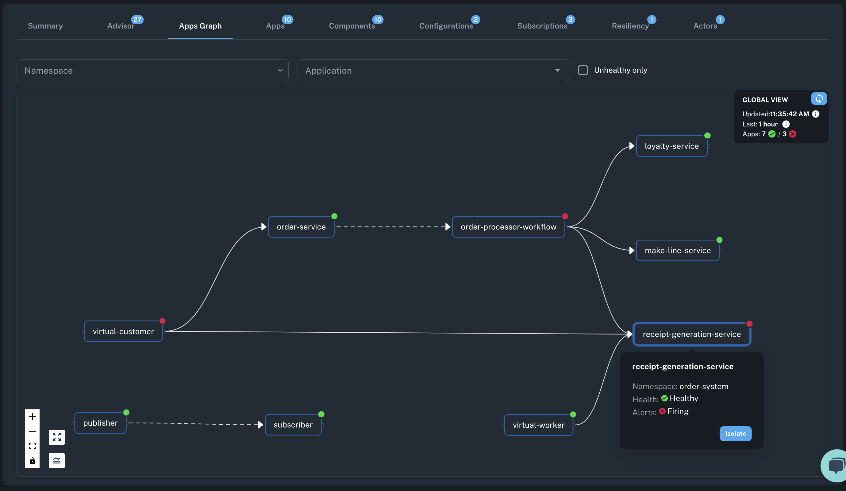Click the red unhealthy apps count icon
846x491 pixels.
793,134
